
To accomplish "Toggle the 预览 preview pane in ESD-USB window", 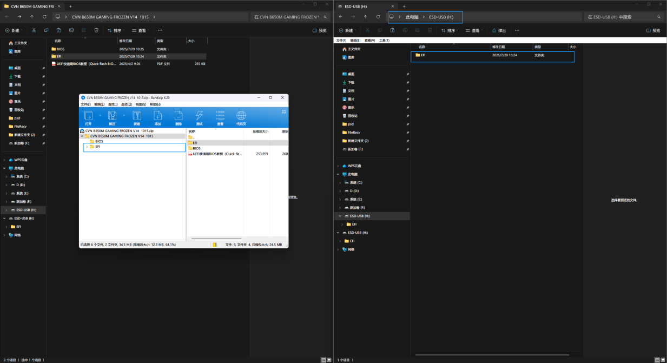I will click(652, 30).
